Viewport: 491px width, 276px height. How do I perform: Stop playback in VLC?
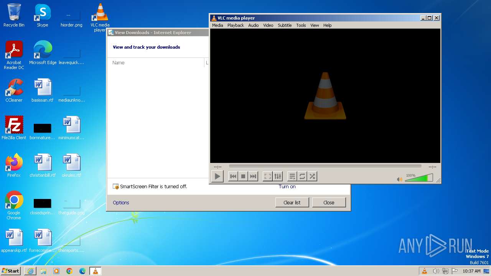[243, 176]
